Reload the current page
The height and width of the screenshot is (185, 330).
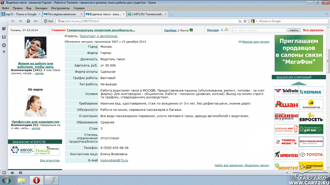pos(28,21)
